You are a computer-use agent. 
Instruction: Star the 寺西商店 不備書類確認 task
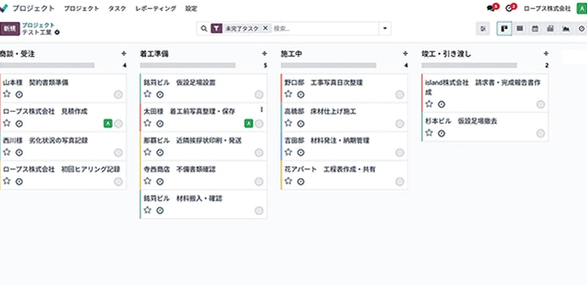(x=147, y=181)
